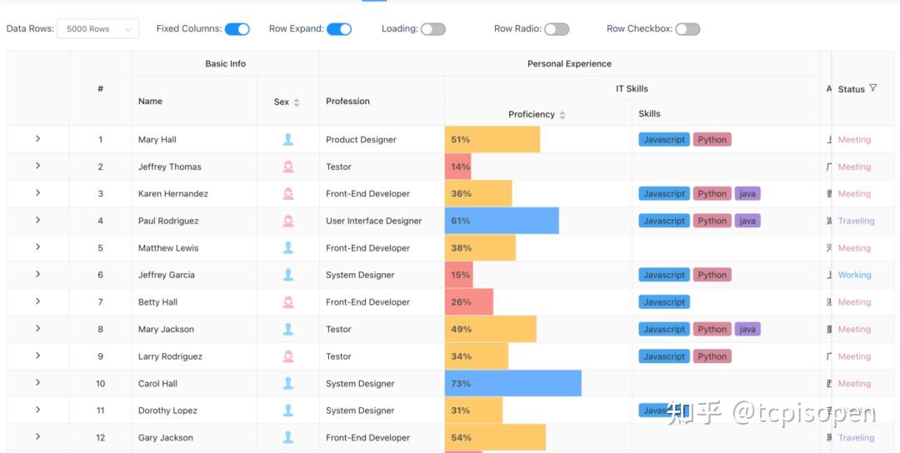900x453 pixels.
Task: Expand row 6 for Jeffrey Garcia
Action: 37,274
